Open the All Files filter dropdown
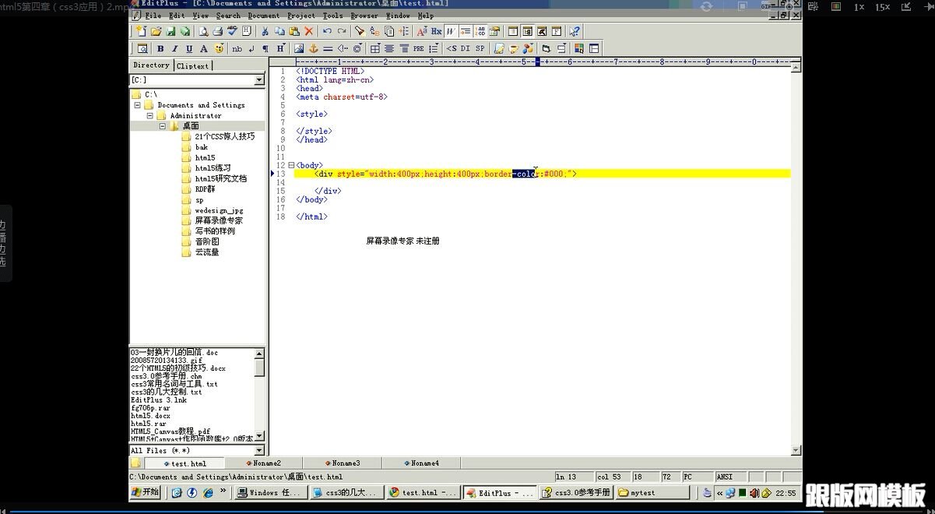935x514 pixels. point(259,450)
